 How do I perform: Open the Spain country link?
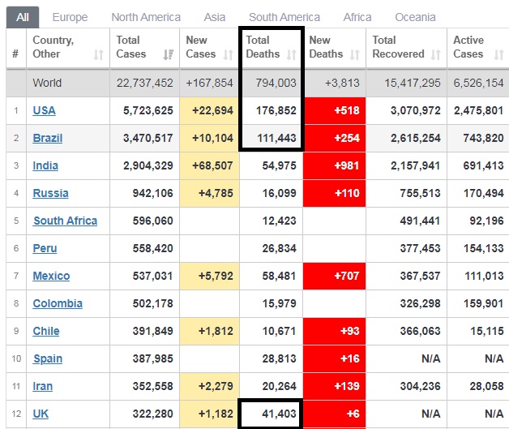(x=48, y=359)
